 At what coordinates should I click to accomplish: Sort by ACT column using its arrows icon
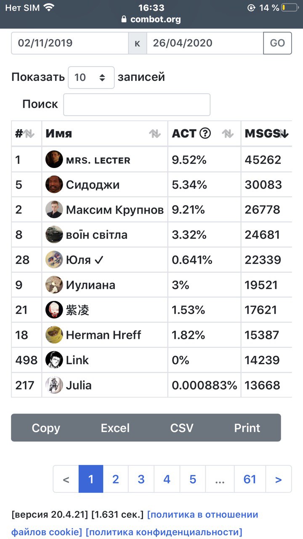[x=228, y=134]
